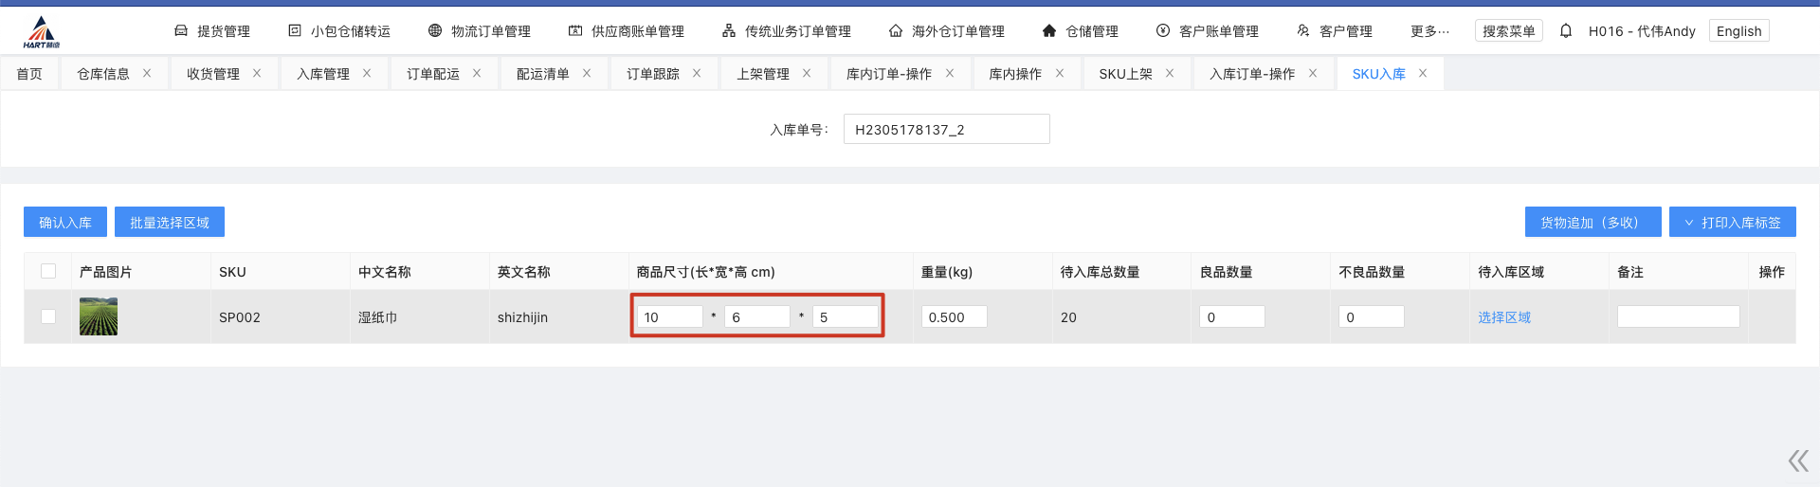Close the SKU入库 tab

pos(1423,73)
